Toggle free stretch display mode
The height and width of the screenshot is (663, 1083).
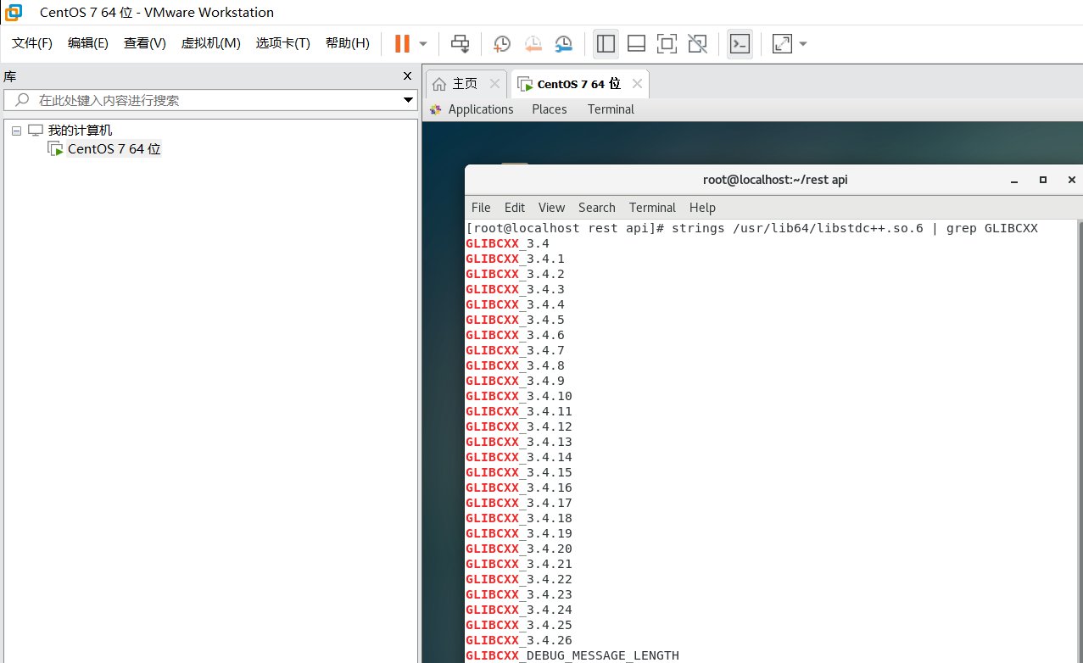(x=780, y=43)
